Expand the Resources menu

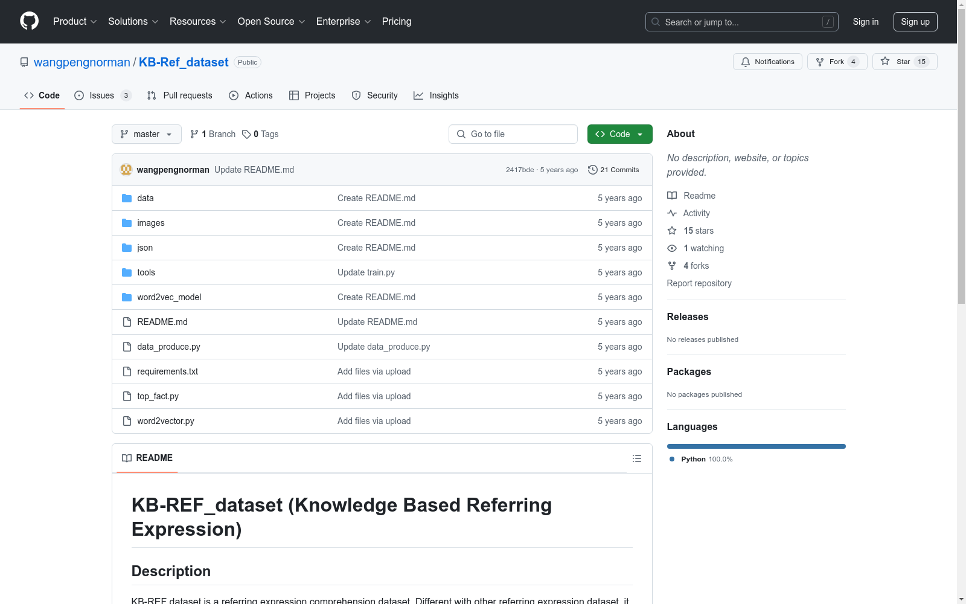(198, 21)
